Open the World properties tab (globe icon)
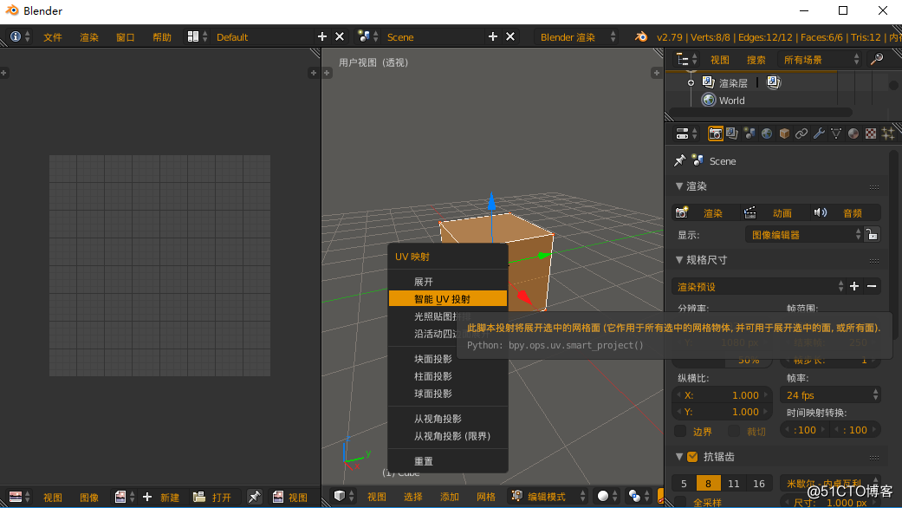This screenshot has width=902, height=508. 766,134
